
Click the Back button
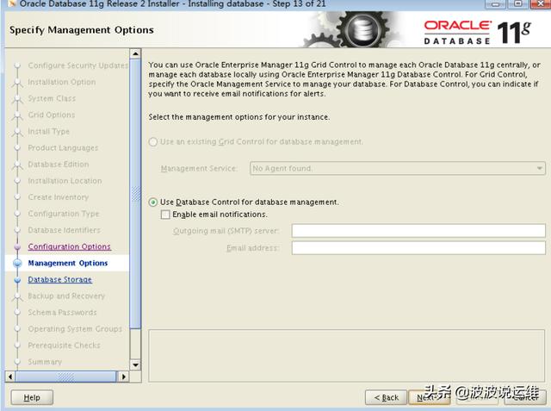click(387, 397)
